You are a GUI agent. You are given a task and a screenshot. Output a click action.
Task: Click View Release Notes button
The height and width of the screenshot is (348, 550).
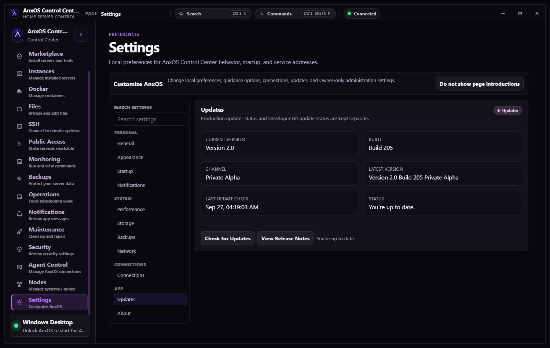pyautogui.click(x=285, y=238)
